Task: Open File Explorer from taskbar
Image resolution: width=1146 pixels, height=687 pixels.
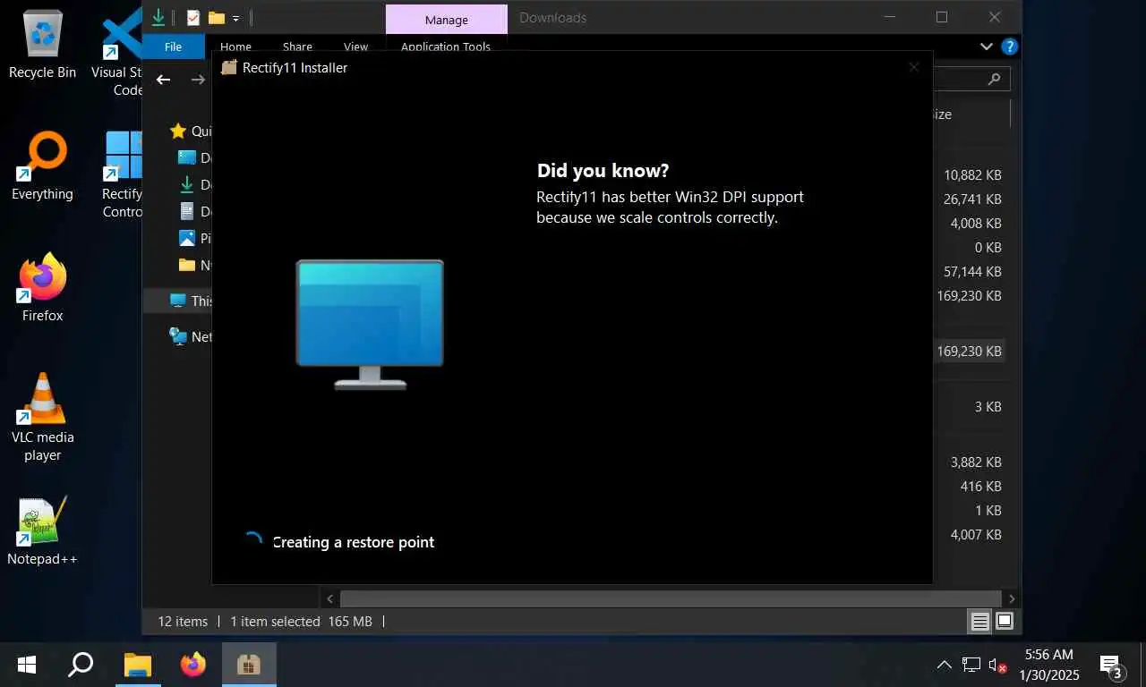Action: pos(137,665)
